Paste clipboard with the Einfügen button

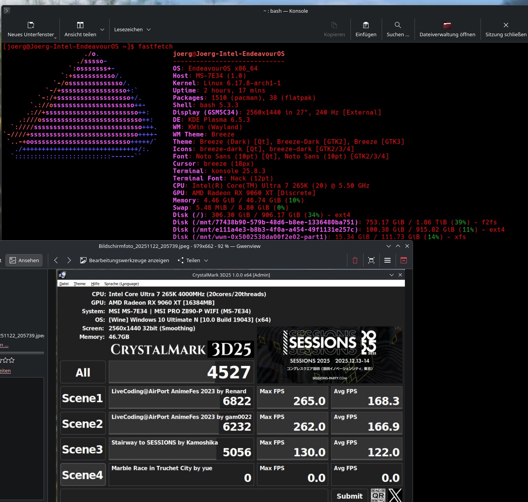(x=366, y=30)
